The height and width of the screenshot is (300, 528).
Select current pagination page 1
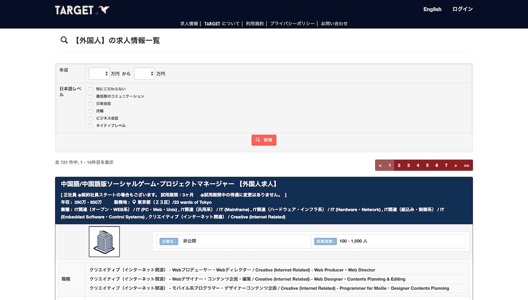point(390,165)
